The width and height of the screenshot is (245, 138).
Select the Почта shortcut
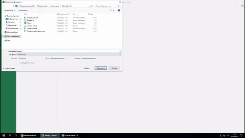(x=29, y=23)
